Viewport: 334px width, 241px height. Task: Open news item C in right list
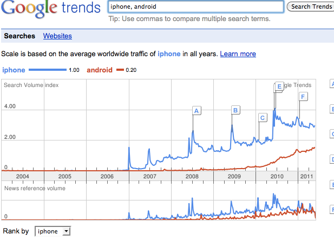coord(331,133)
